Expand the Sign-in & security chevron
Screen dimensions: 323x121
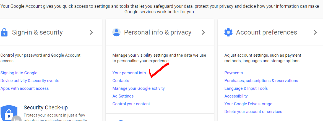[x=91, y=32]
